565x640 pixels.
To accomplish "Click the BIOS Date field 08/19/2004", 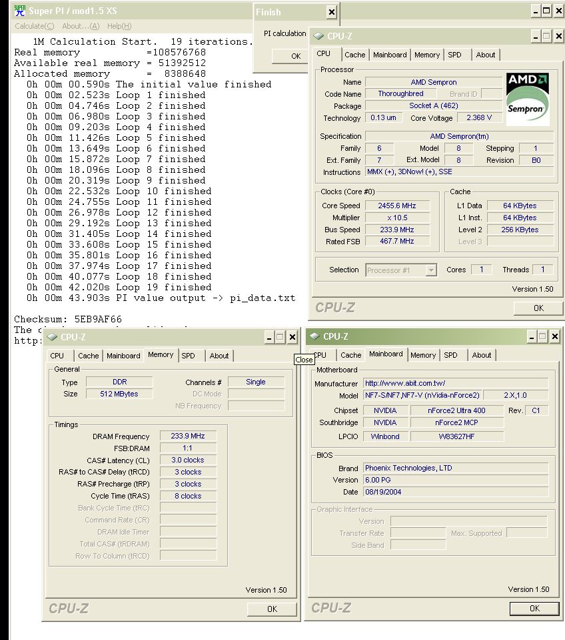I will point(456,492).
